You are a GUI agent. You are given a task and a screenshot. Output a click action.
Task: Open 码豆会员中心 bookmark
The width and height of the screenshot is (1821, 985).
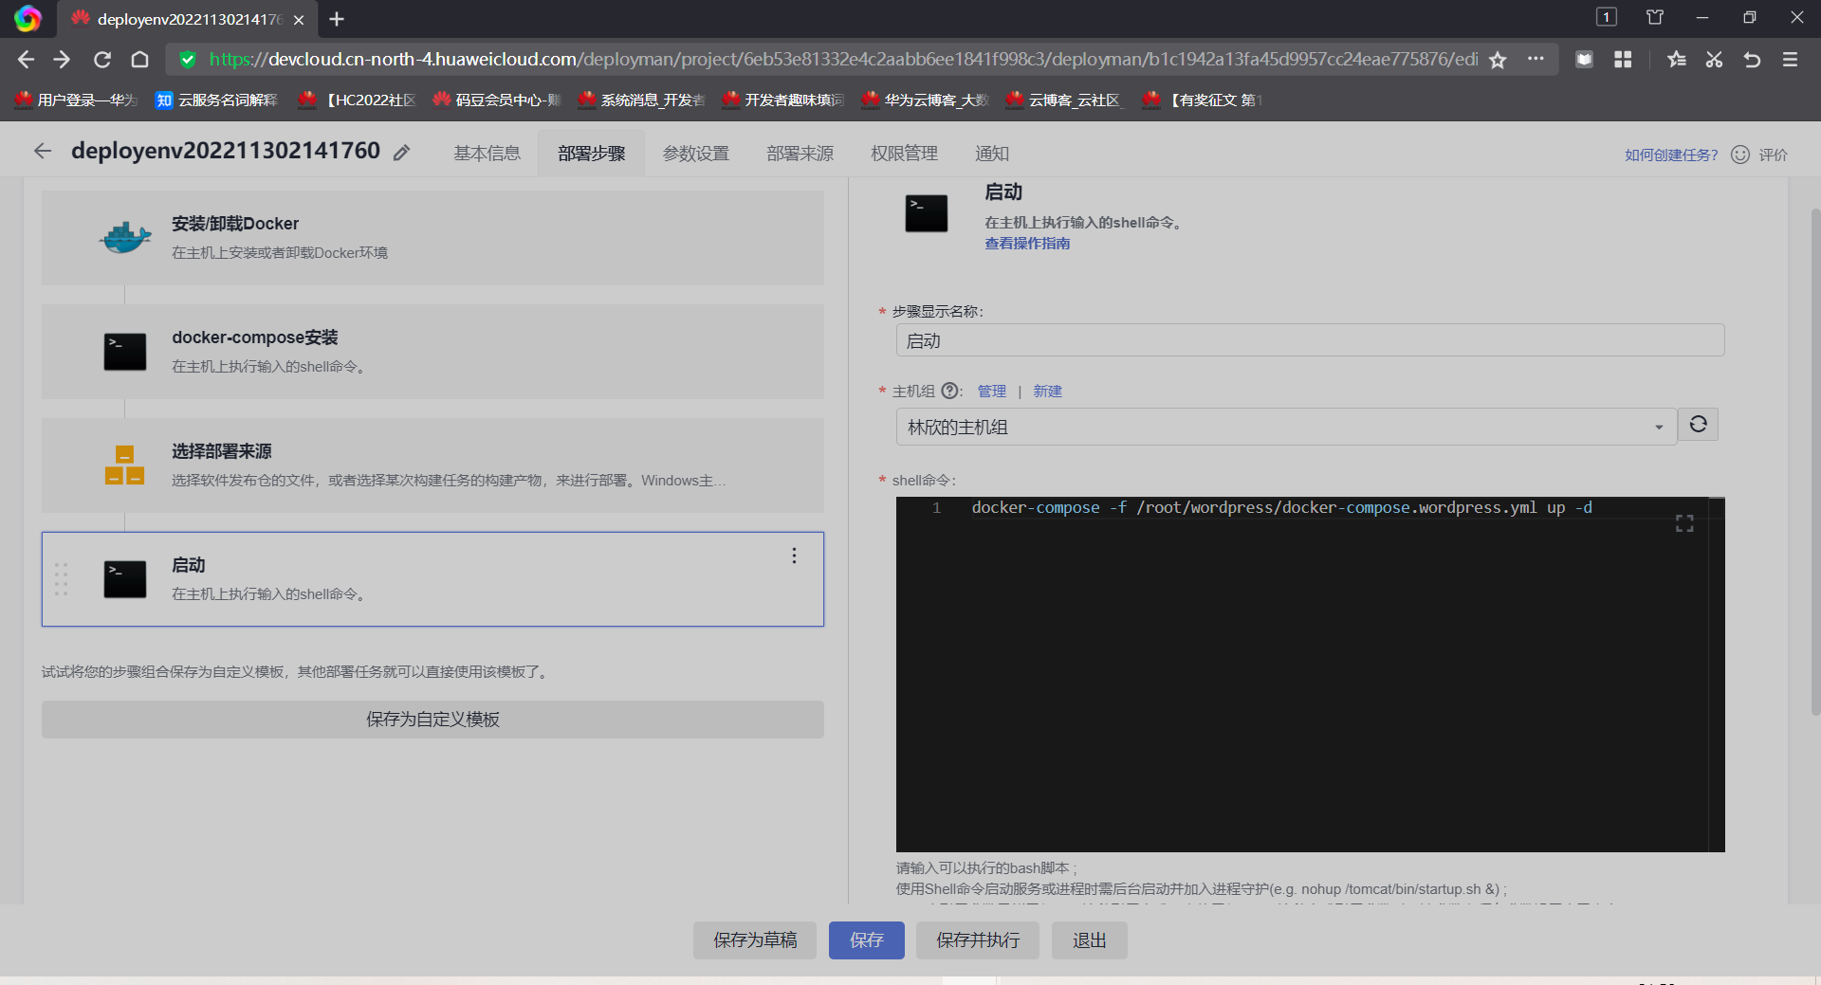[x=496, y=100]
